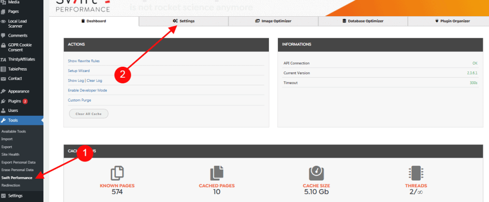
Task: Click the Plugin Organizer plug icon
Action: [x=437, y=21]
